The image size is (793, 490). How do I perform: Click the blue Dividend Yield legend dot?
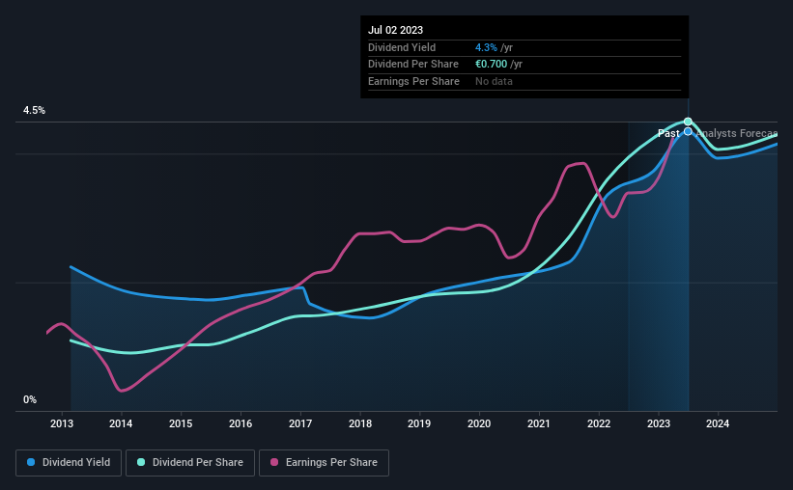click(x=31, y=462)
